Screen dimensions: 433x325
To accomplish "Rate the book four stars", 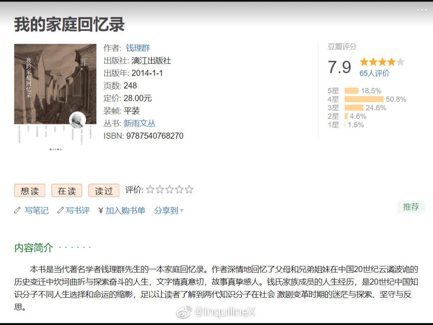I will [x=179, y=190].
